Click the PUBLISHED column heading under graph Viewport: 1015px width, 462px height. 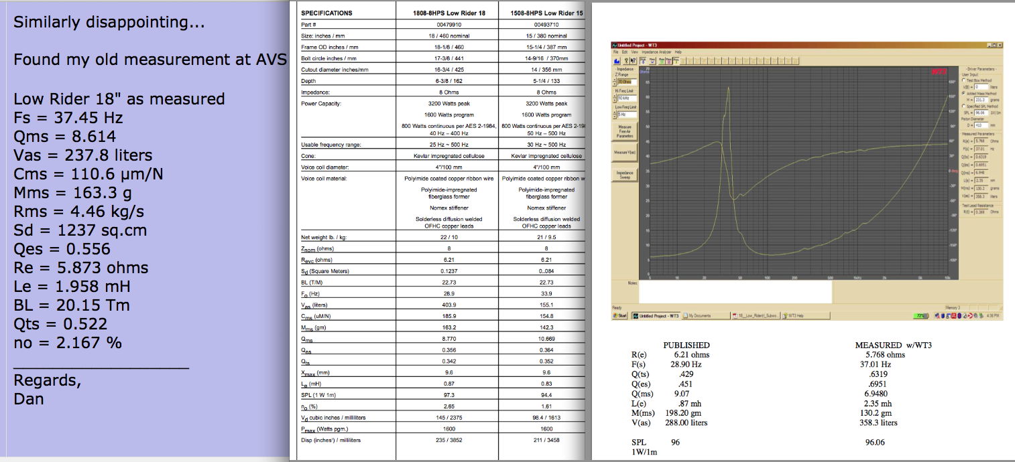coord(686,345)
